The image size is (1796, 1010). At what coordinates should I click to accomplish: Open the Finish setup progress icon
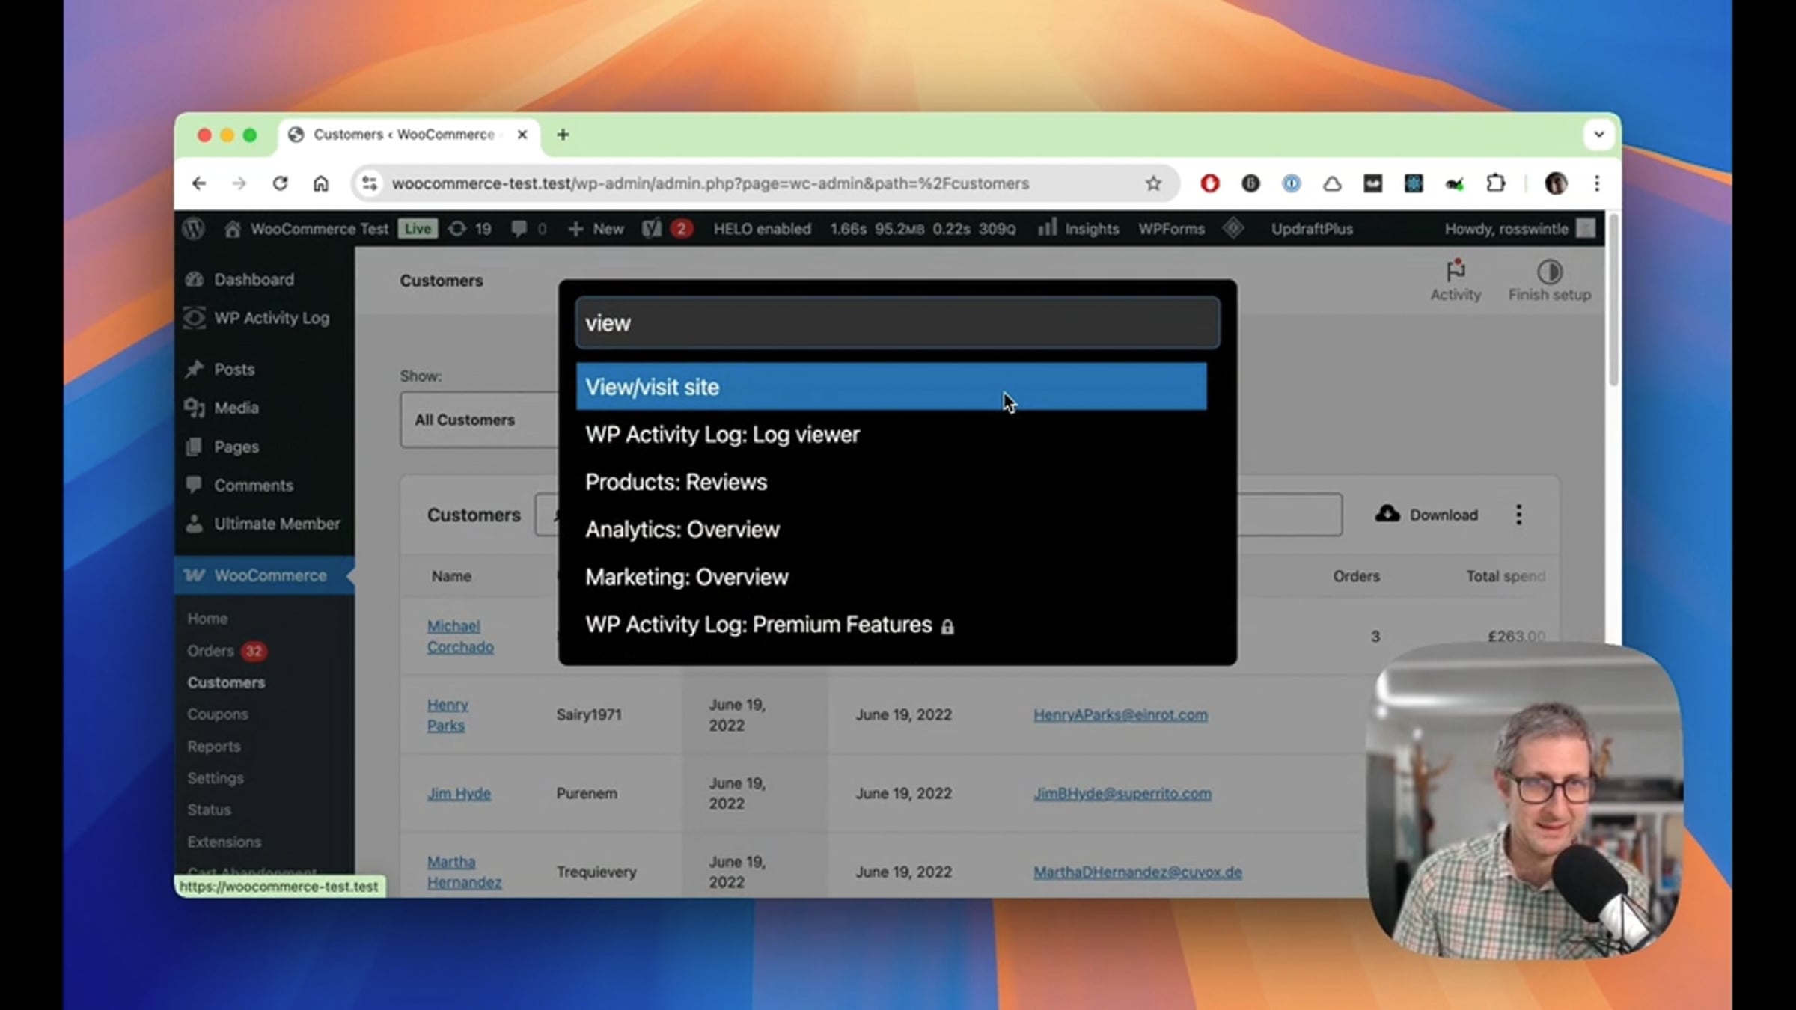click(1549, 281)
